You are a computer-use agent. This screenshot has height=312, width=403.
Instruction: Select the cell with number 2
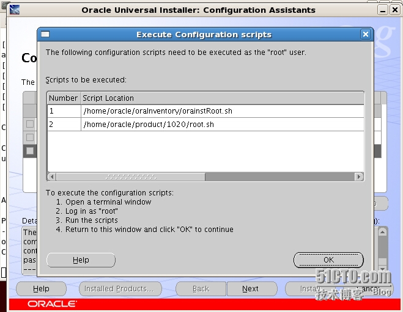64,125
